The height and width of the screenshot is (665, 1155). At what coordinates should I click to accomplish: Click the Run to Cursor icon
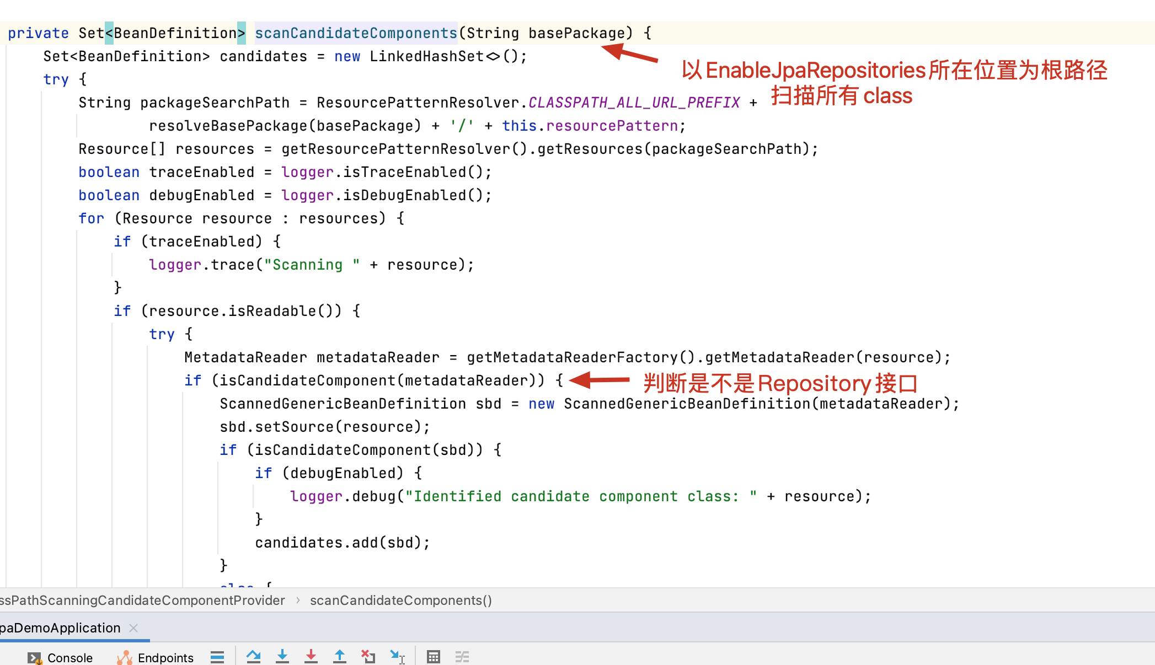click(397, 656)
